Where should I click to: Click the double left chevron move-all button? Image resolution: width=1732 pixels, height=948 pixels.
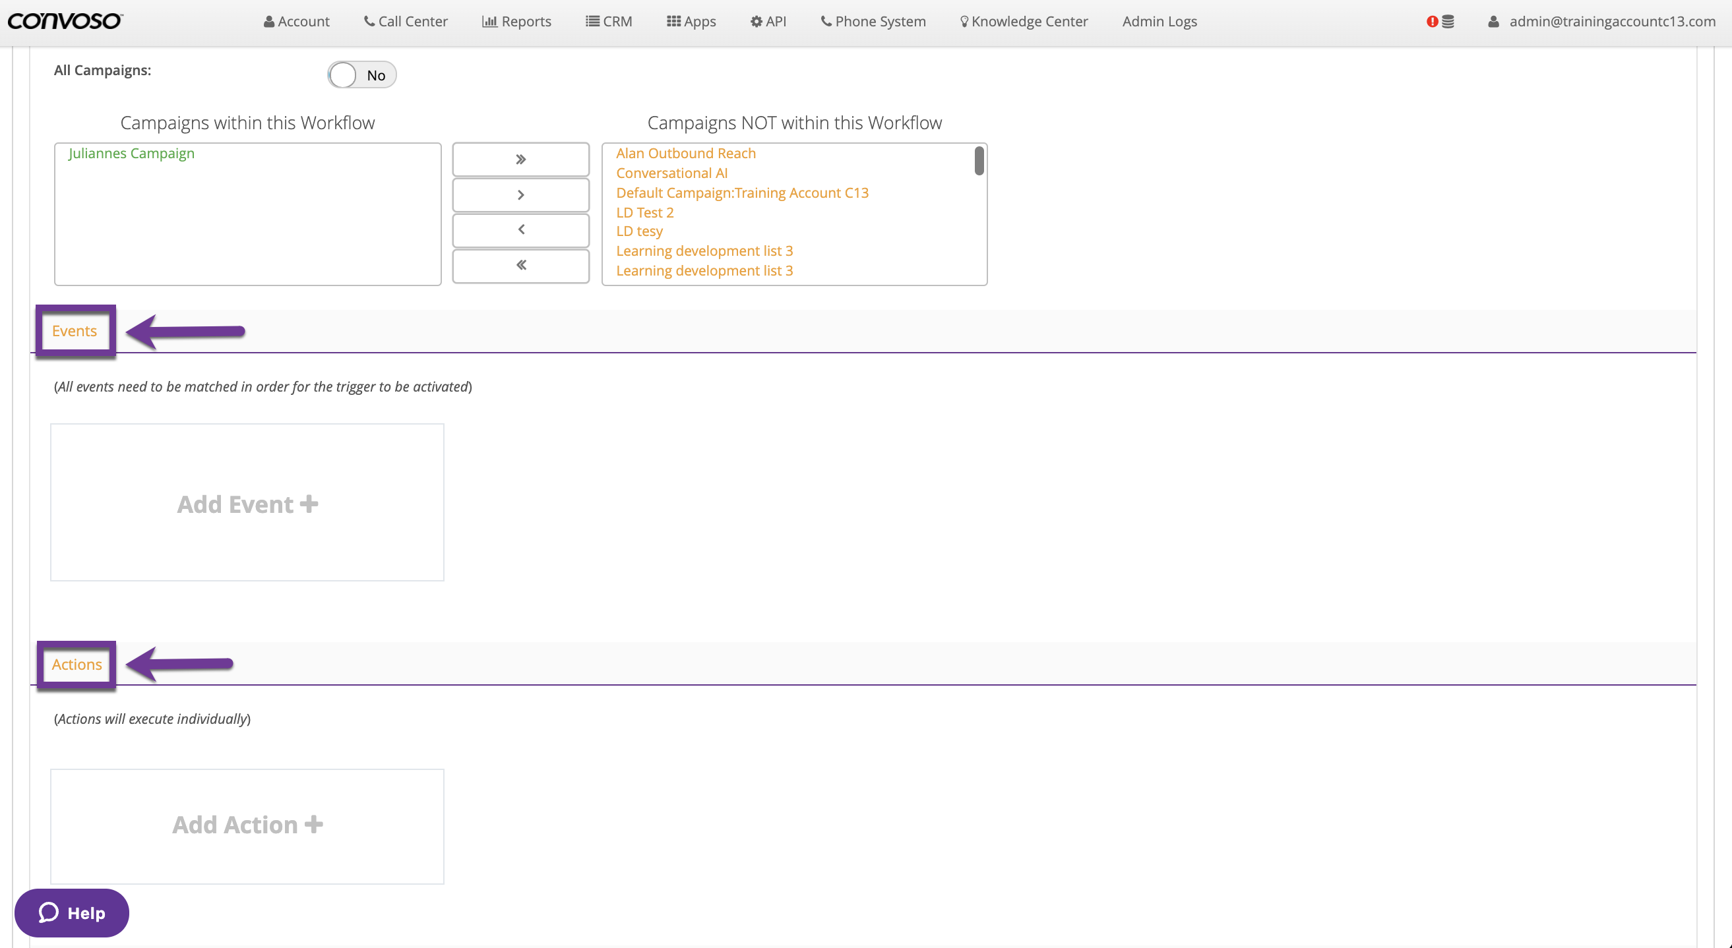520,266
